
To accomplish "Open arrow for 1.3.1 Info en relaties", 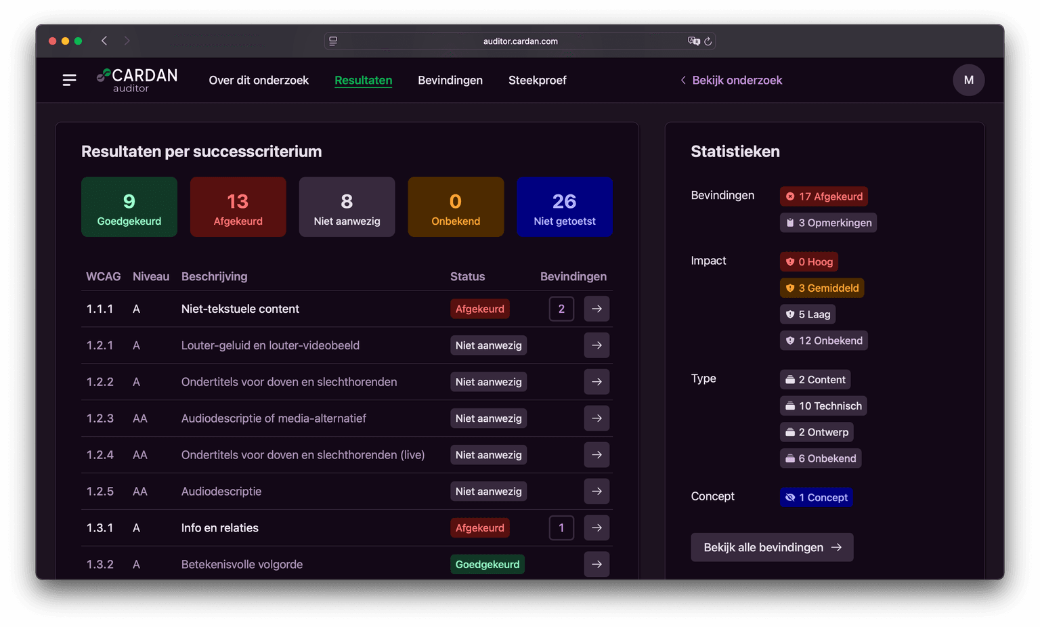I will (x=597, y=528).
